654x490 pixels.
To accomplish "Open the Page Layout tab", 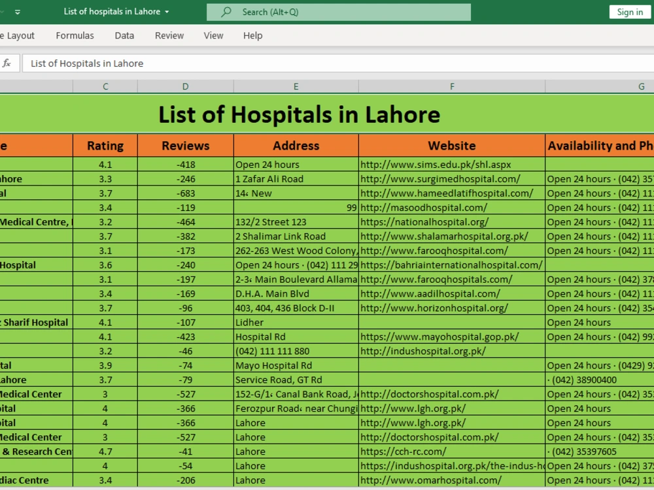I will [17, 35].
